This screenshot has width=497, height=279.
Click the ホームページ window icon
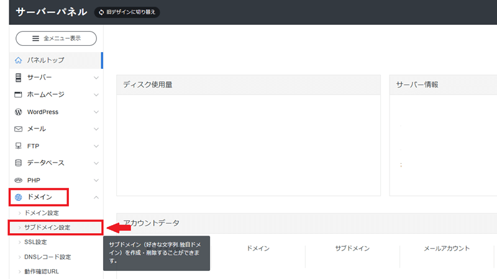click(19, 95)
